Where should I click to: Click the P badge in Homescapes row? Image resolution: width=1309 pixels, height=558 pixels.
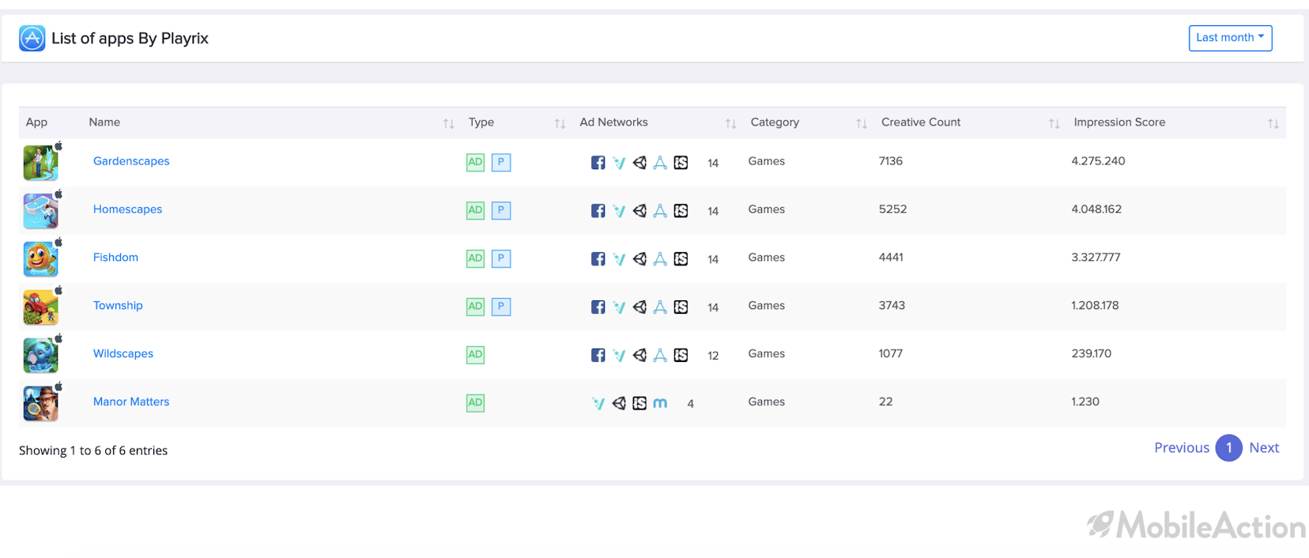point(501,210)
